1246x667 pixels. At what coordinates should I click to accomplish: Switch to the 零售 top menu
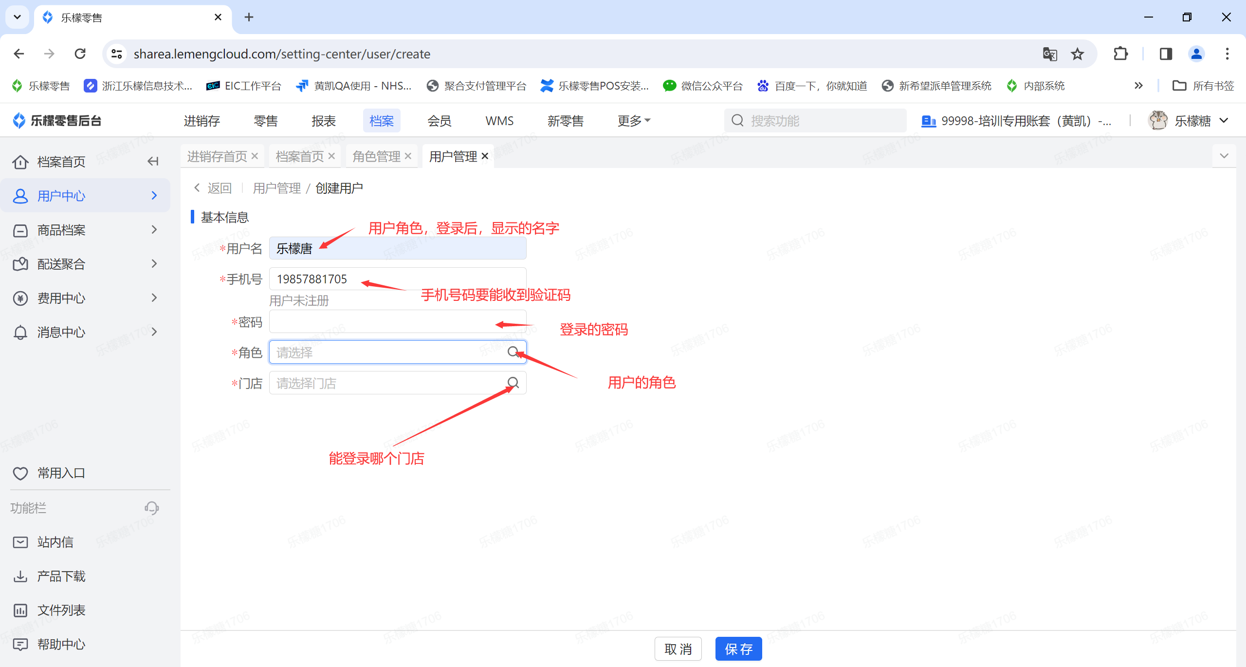[265, 120]
